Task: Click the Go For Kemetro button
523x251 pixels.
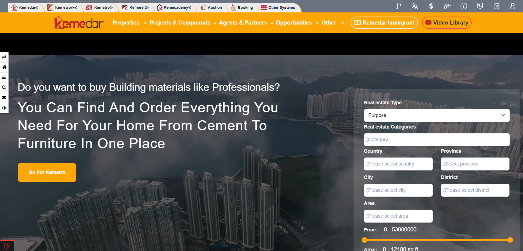Action: click(47, 172)
